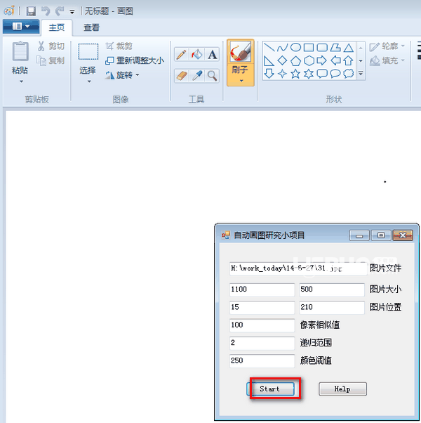Expand the full shapes gallery

pyautogui.click(x=361, y=73)
